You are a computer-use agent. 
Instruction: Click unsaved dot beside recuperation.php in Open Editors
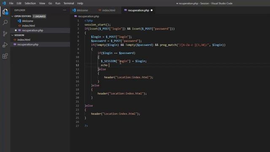click(x=16, y=30)
